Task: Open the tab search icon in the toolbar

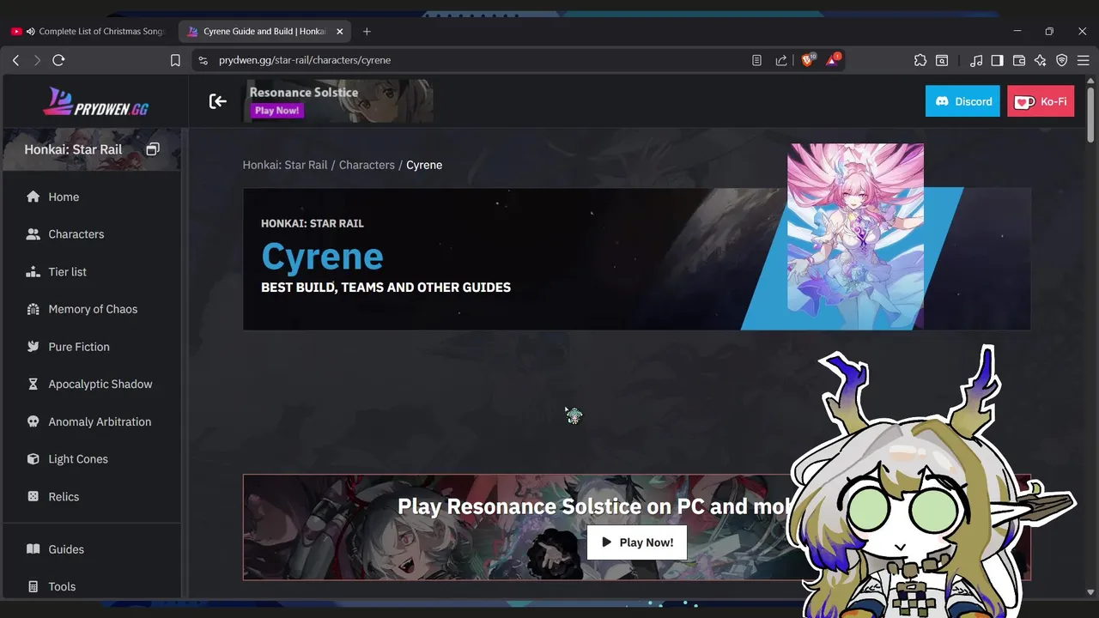Action: pos(942,60)
